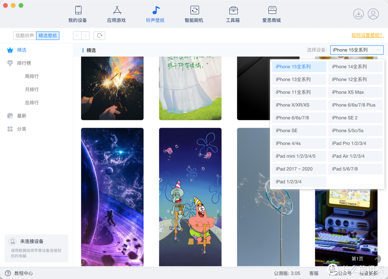Click the help icon beside 教程中心
Viewport: 388px width, 279px height.
(x=8, y=273)
